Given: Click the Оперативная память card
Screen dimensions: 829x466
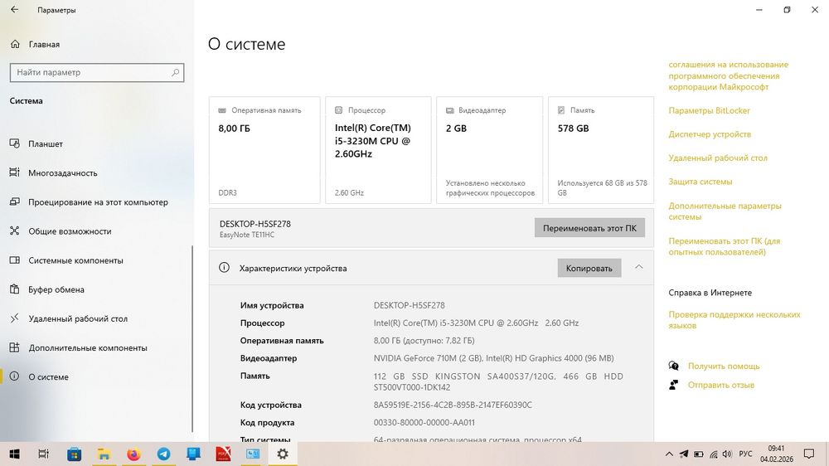Looking at the screenshot, I should click(264, 150).
